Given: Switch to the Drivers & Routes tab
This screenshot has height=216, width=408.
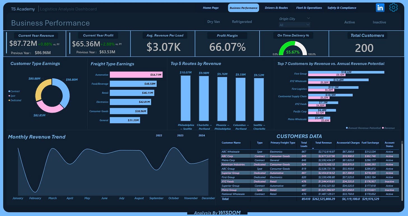Looking at the screenshot, I should coord(276,8).
